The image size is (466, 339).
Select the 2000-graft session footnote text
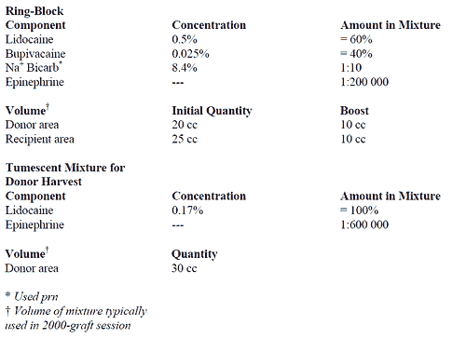[x=87, y=325]
